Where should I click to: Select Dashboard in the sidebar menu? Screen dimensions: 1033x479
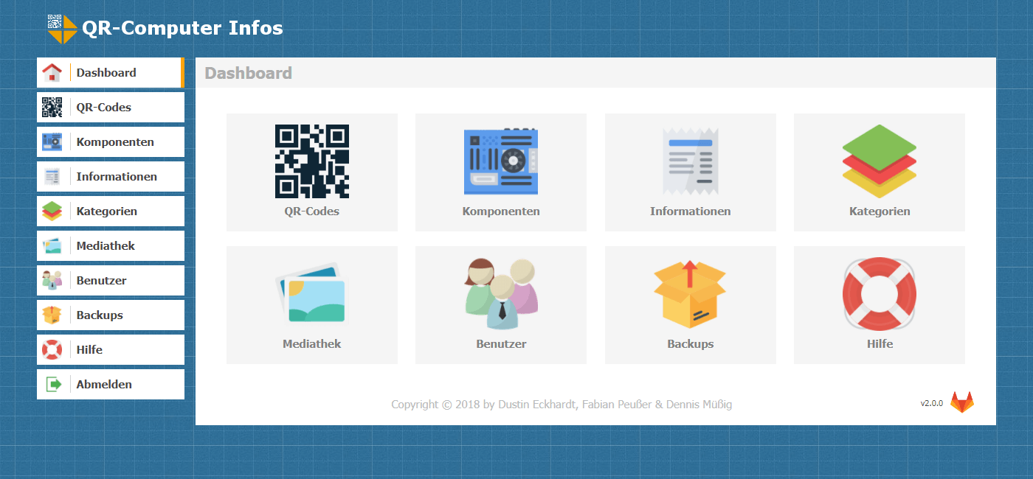pyautogui.click(x=111, y=73)
